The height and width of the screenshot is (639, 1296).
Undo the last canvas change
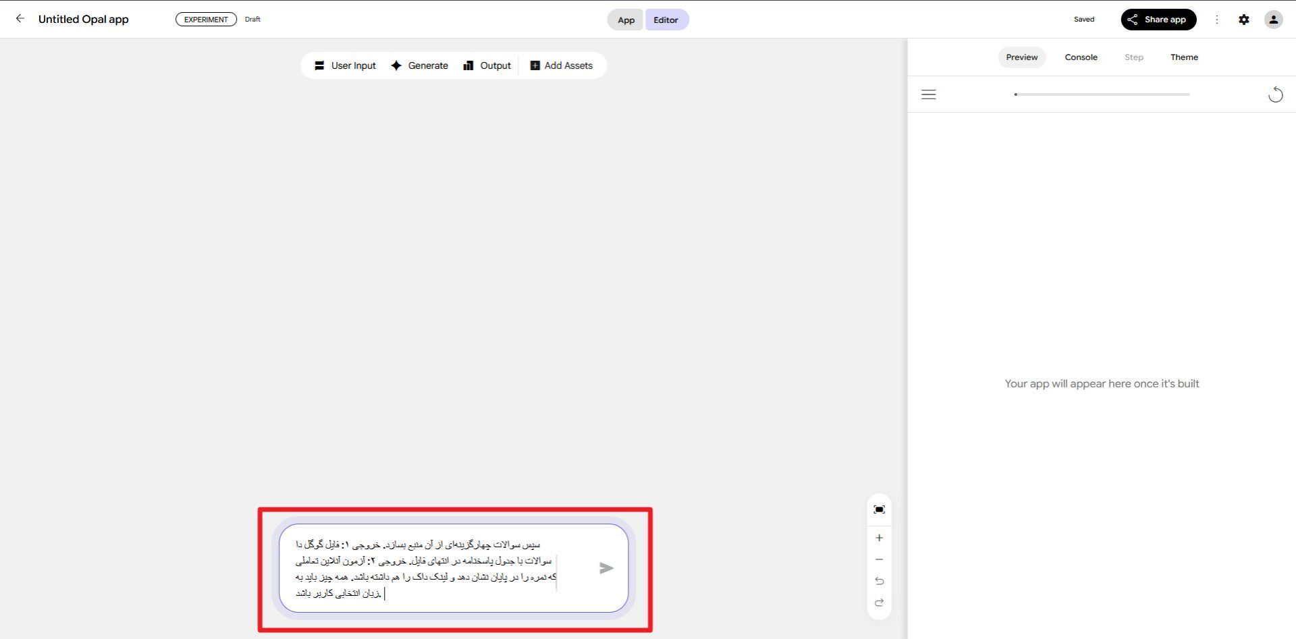point(879,581)
